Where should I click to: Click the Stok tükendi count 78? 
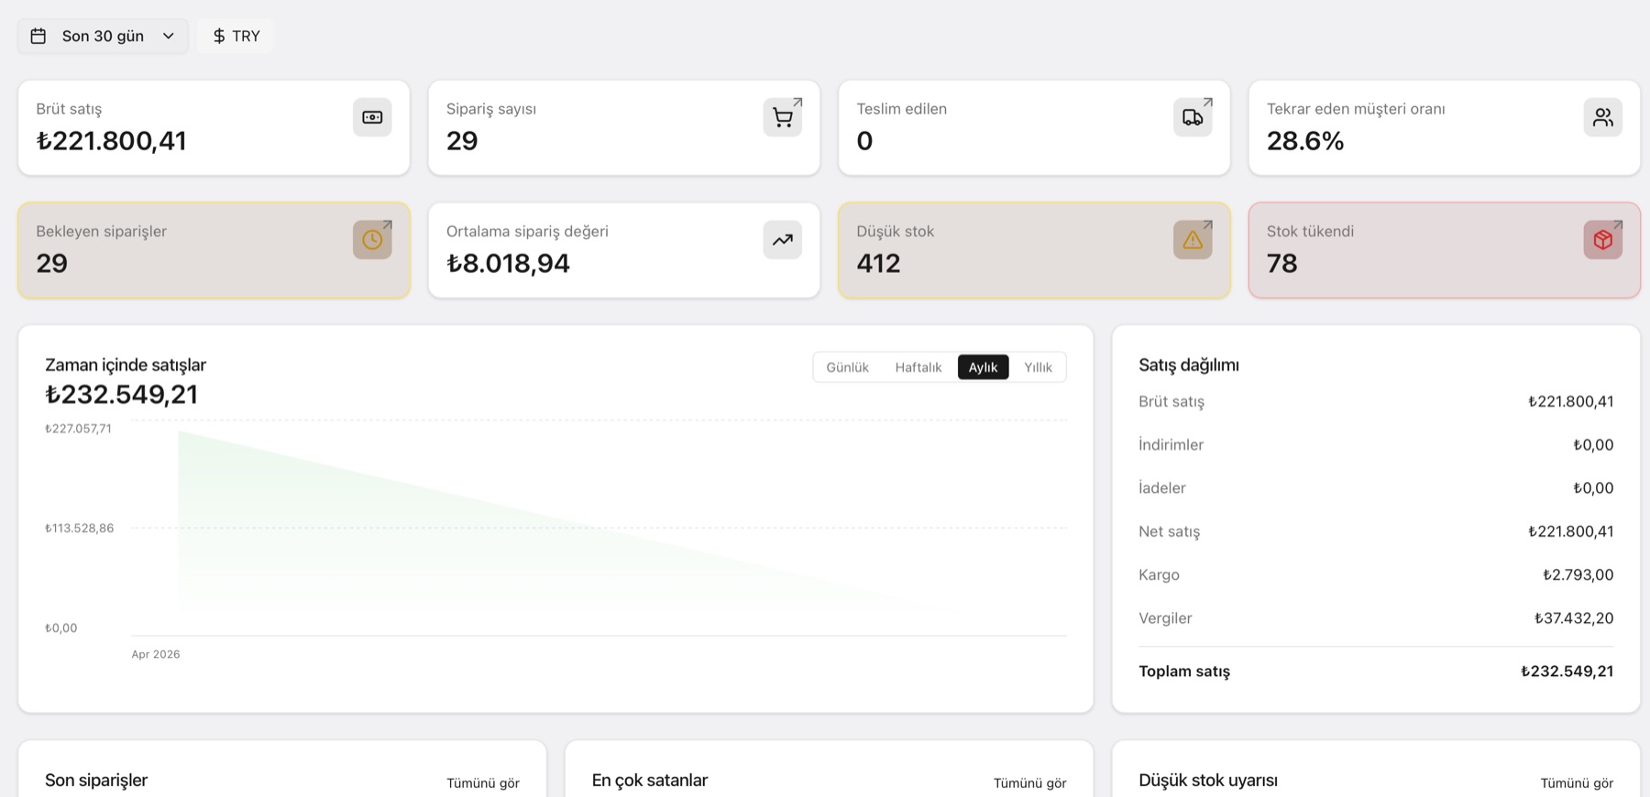[x=1281, y=264]
